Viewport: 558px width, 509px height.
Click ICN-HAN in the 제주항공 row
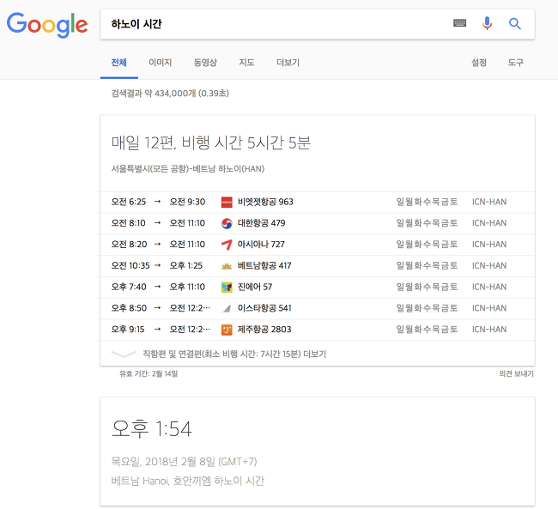click(489, 330)
